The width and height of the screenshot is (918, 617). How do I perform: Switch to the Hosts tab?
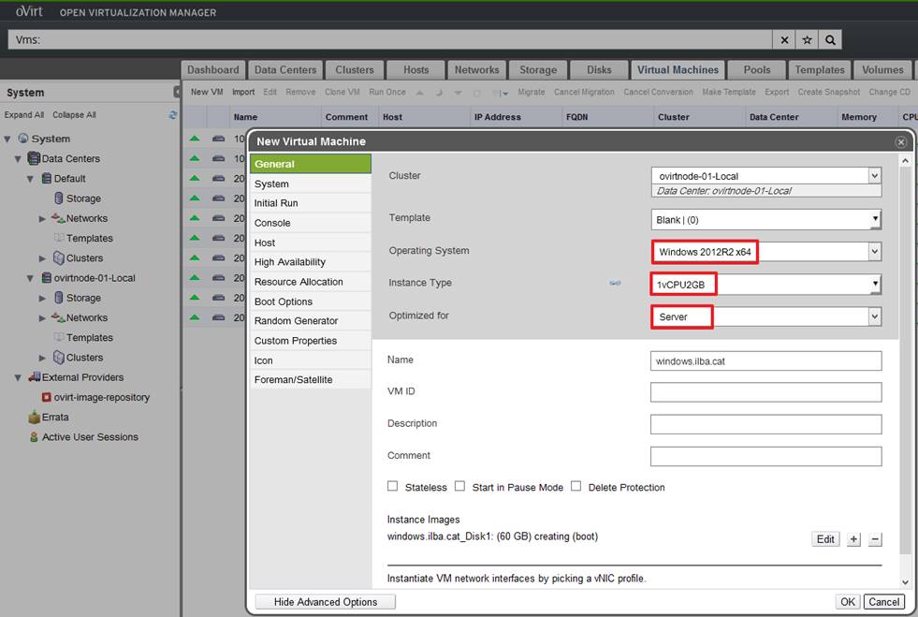pyautogui.click(x=415, y=69)
